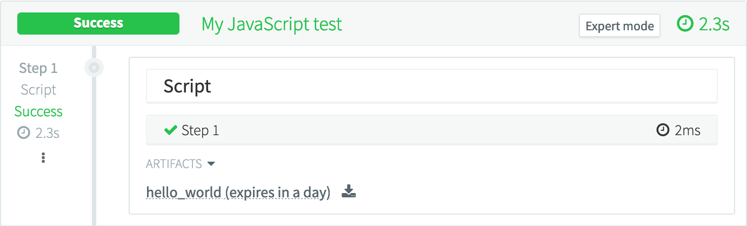Viewport: 747px width, 226px height.
Task: Download the hello_world artifact via download icon
Action: coord(349,191)
